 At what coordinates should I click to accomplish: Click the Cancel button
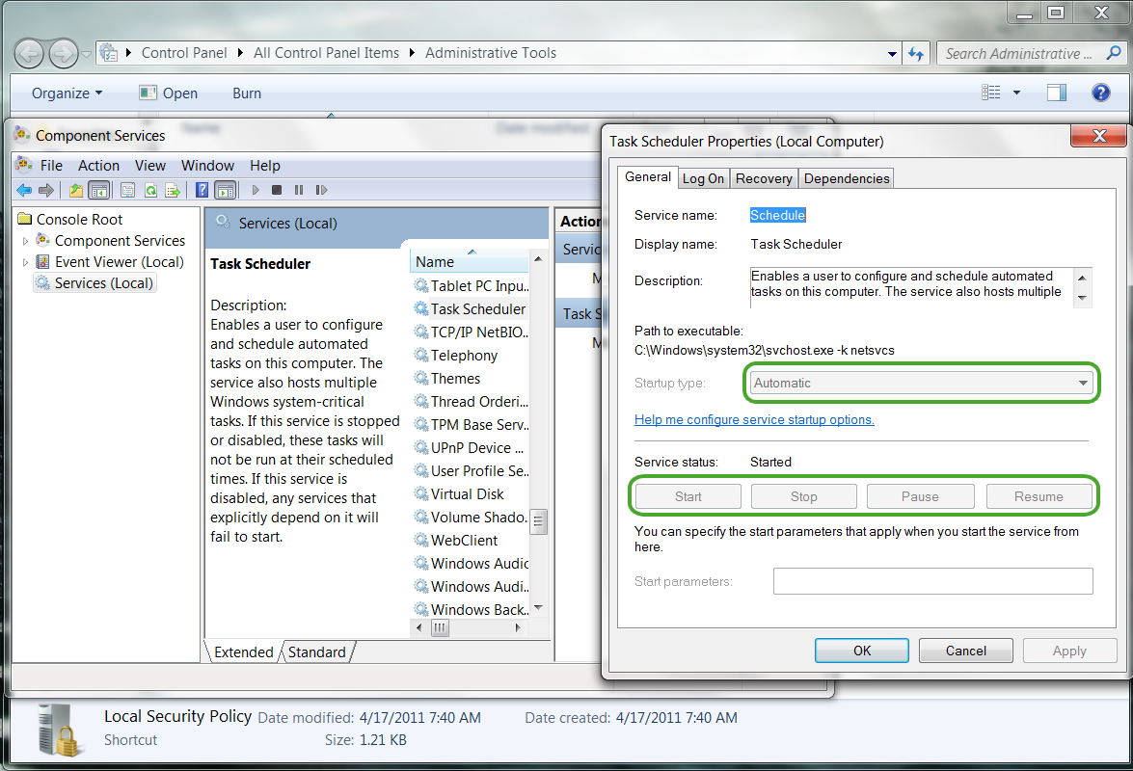coord(966,651)
